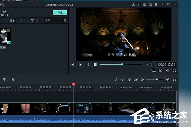The width and height of the screenshot is (191, 127).
Task: Pause playback with the pause button
Action: 88,65
